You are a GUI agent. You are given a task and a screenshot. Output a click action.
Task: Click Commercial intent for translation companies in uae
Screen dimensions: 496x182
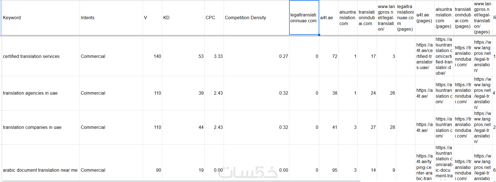pos(111,127)
